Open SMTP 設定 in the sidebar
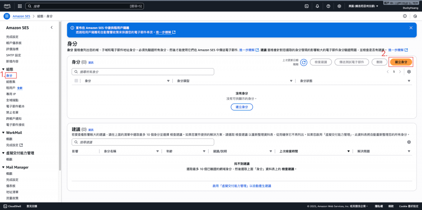422x210 pixels. point(14,55)
